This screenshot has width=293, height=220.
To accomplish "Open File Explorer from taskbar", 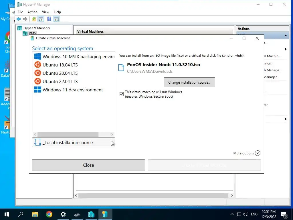I will point(35,214).
